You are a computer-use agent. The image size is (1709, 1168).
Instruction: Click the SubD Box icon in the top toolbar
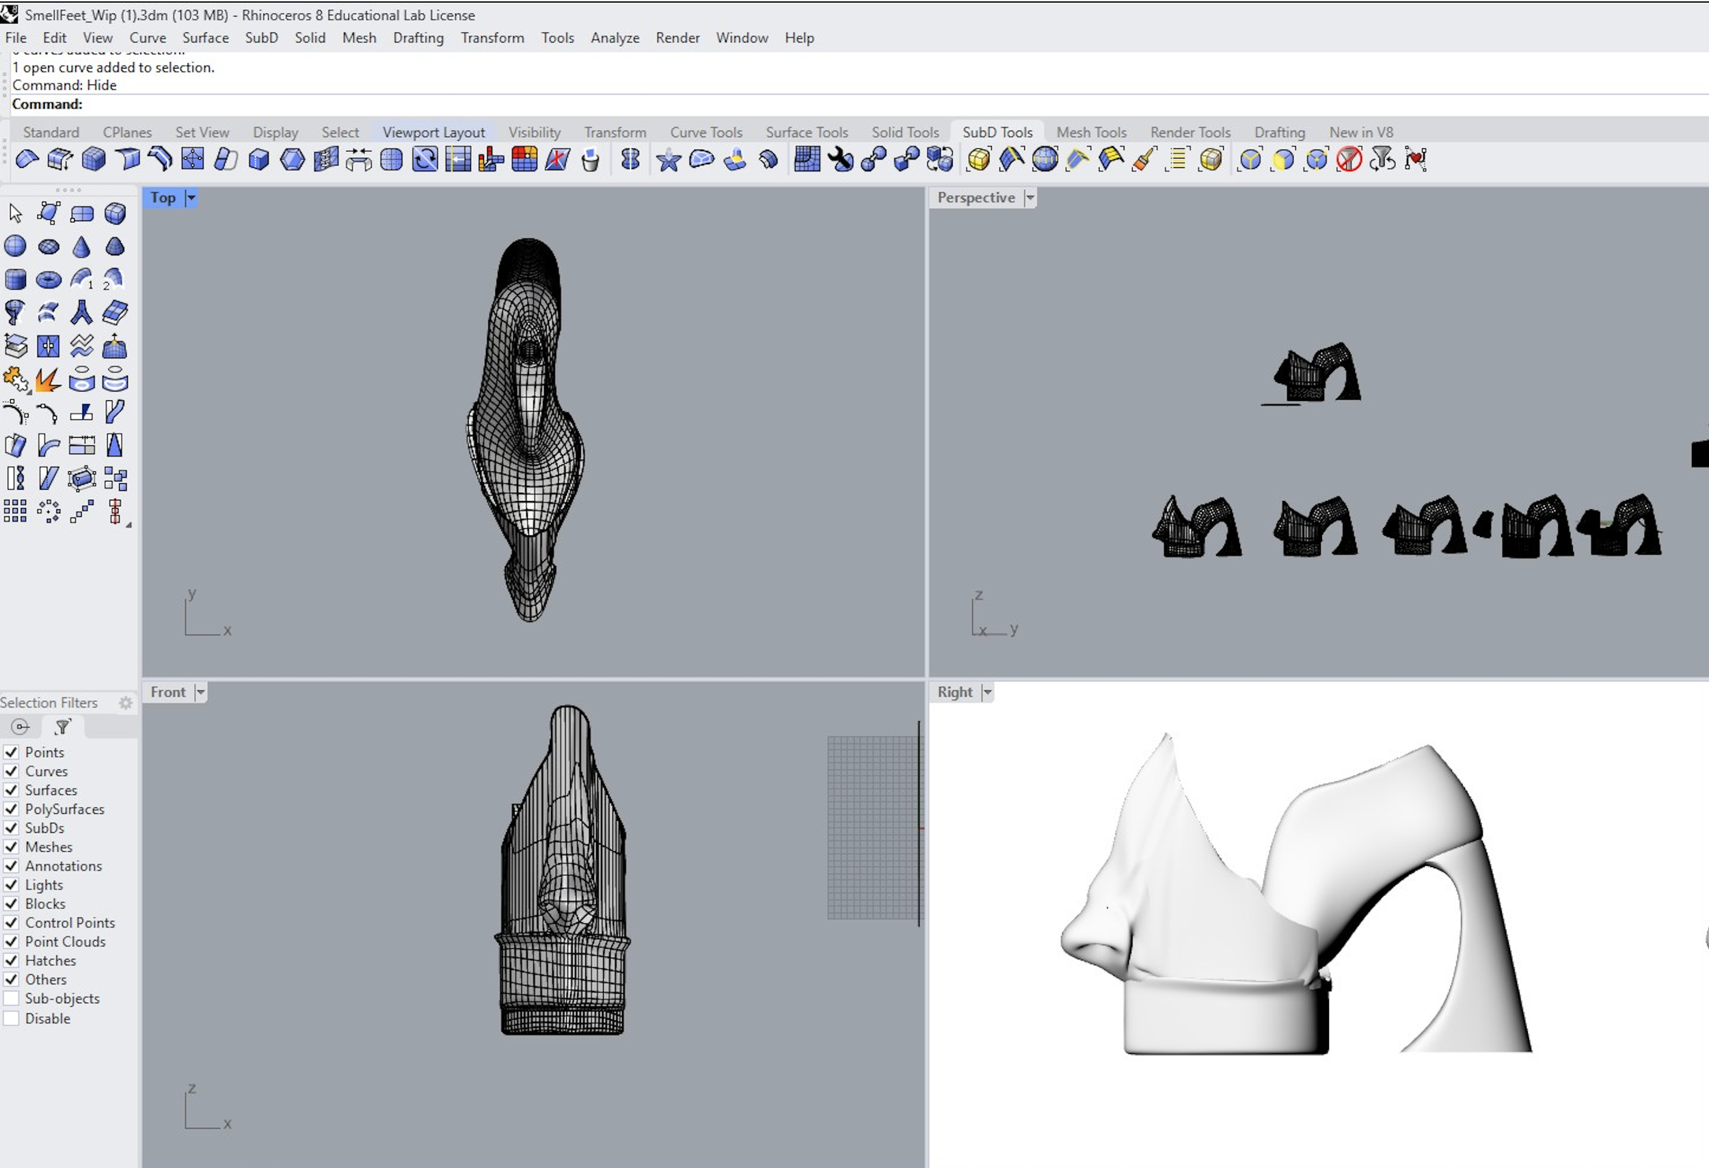(94, 159)
